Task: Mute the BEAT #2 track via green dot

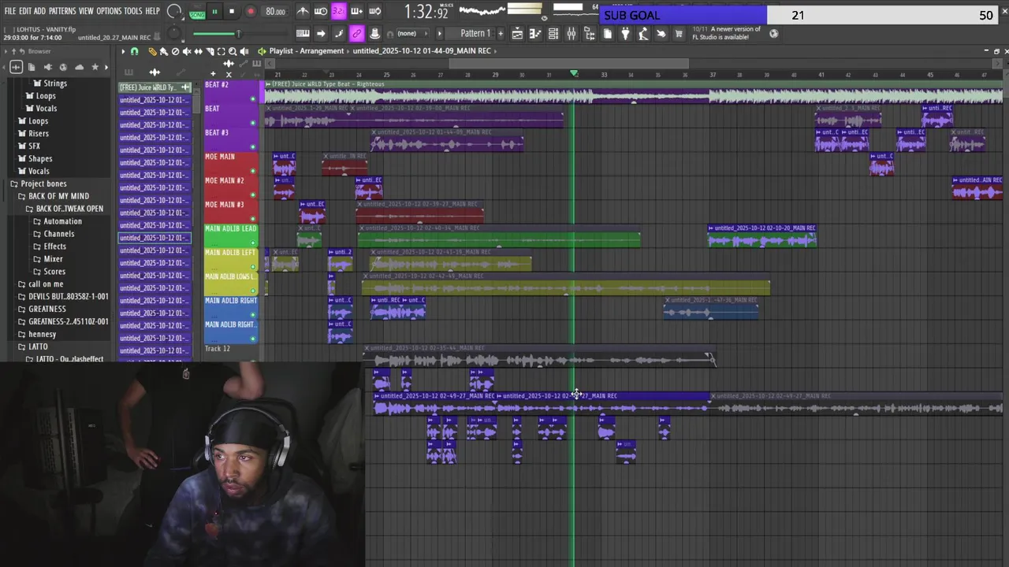Action: point(253,98)
